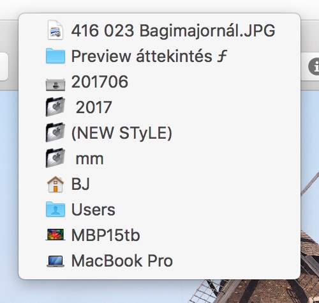Open the Users path entry
Viewport: 319px width, 303px height.
pos(159,210)
